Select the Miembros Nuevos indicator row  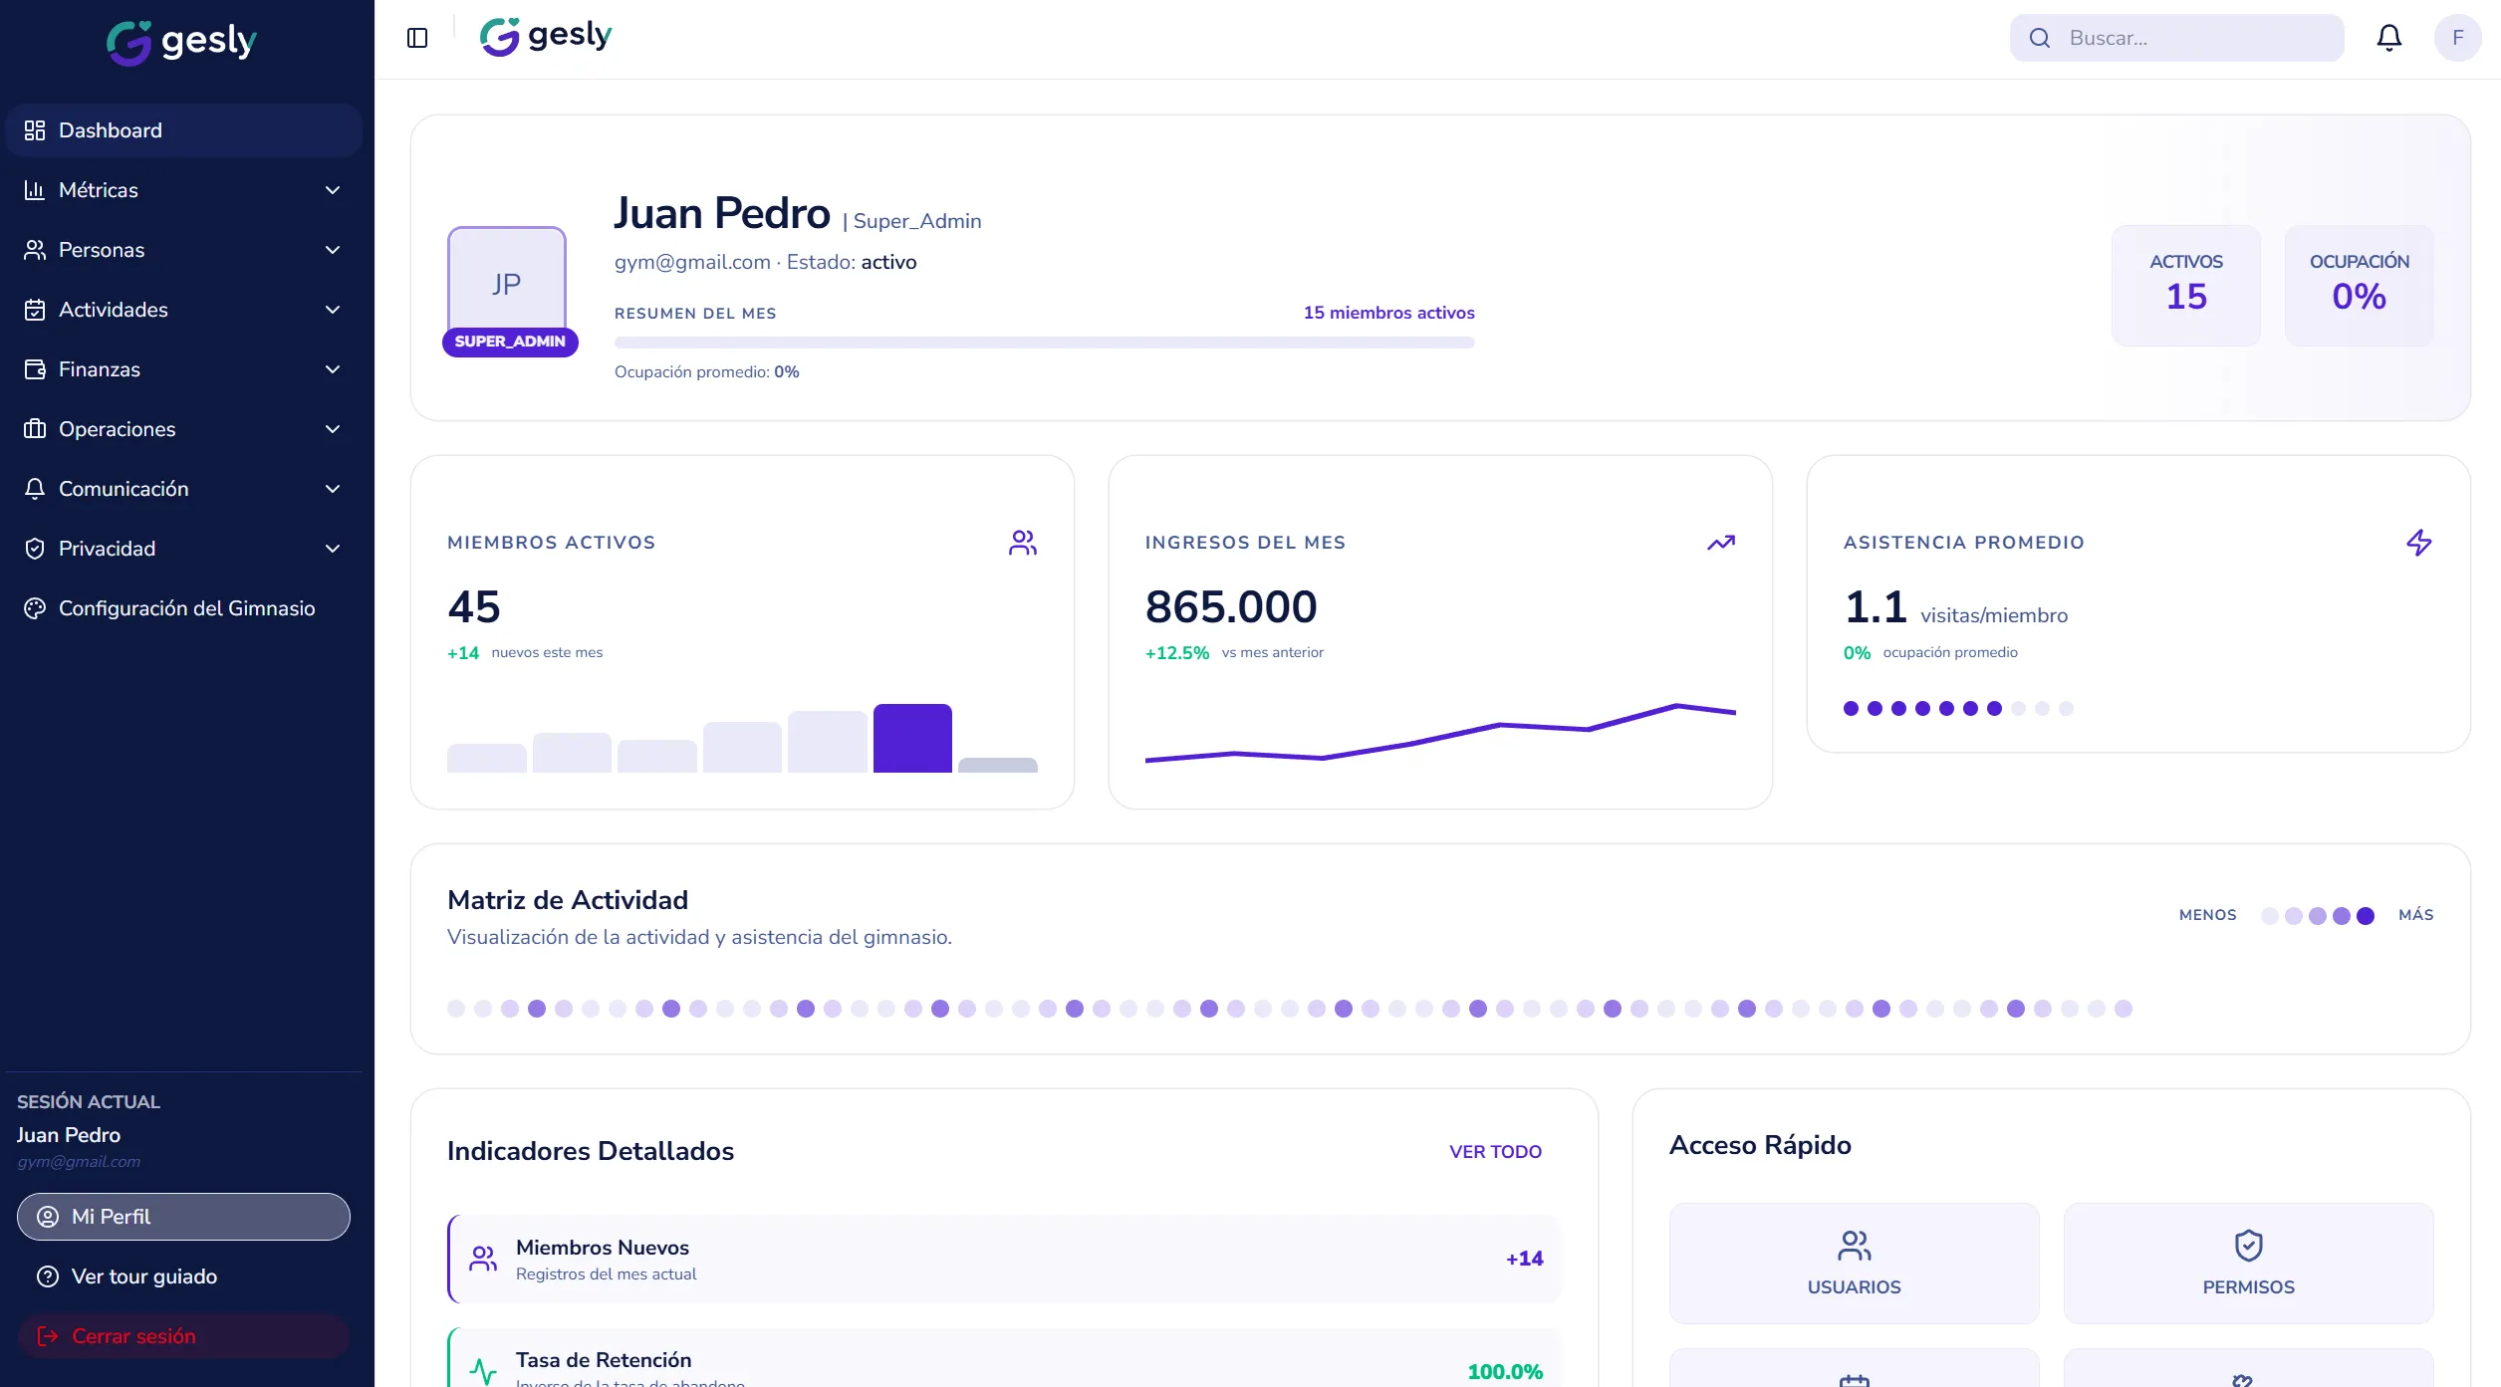pyautogui.click(x=1004, y=1260)
